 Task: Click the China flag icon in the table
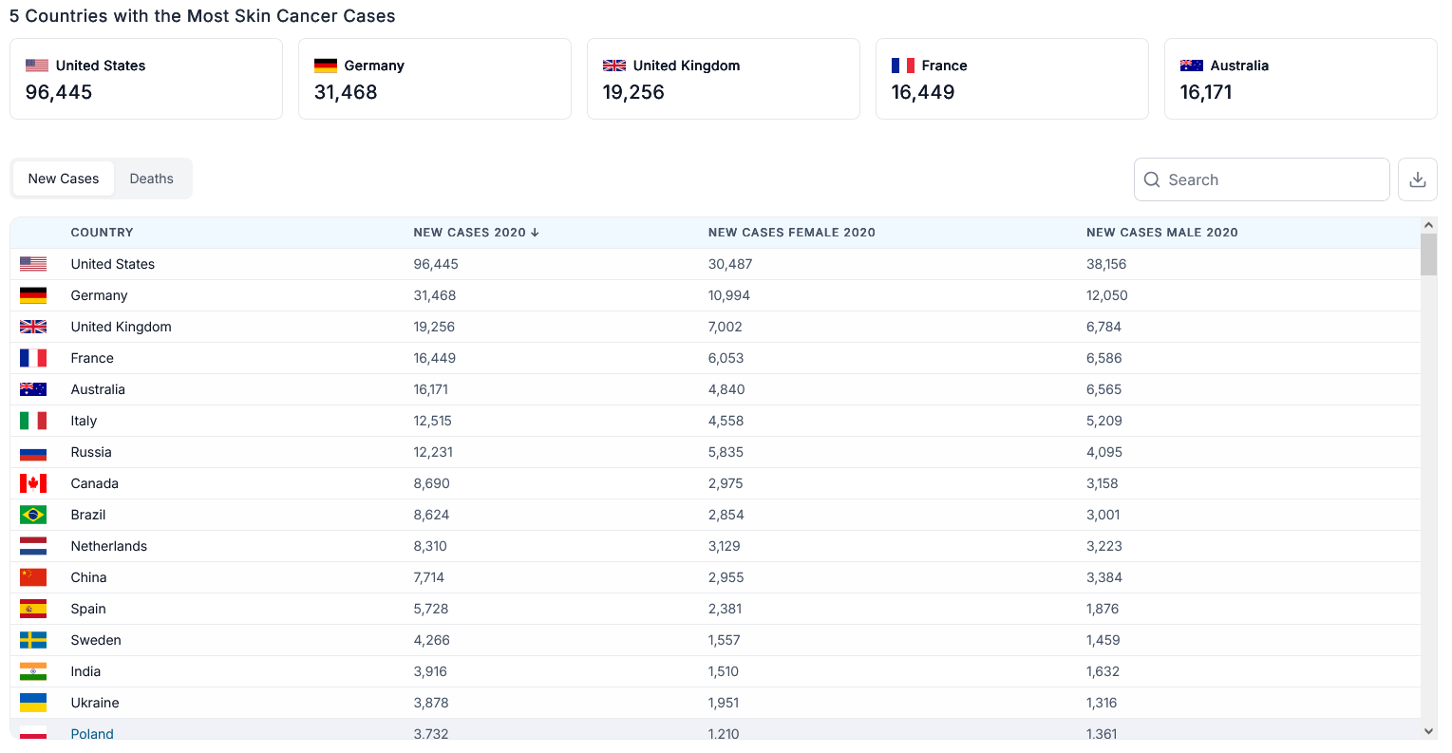33,577
